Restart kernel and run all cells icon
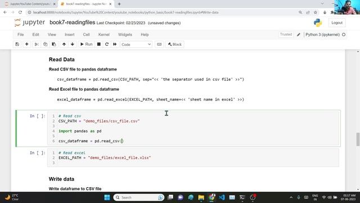The width and height of the screenshot is (360, 203). (x=115, y=44)
